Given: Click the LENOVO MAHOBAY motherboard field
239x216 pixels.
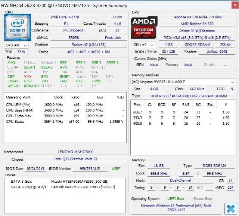Looking at the screenshot, I should (75, 152).
